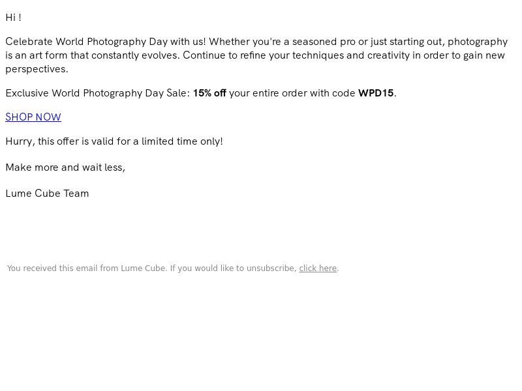This screenshot has height=391, width=522.
Task: Click the word 'perspectives.' in first paragraph
Action: click(x=37, y=69)
